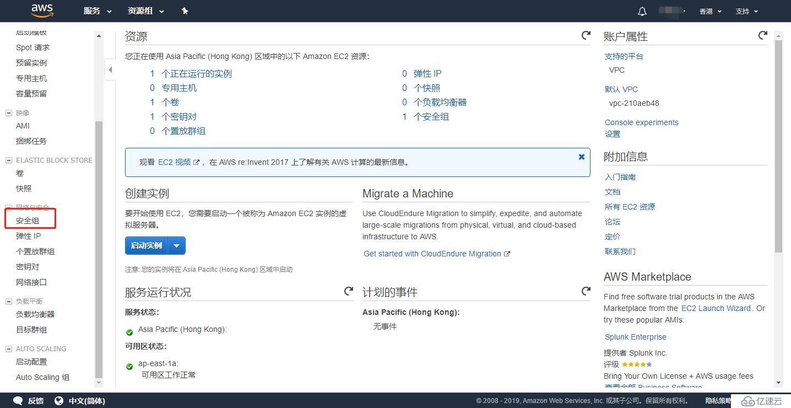Collapse the ELASTIC BLOCK STORE sidebar section
The height and width of the screenshot is (408, 791).
(x=9, y=160)
